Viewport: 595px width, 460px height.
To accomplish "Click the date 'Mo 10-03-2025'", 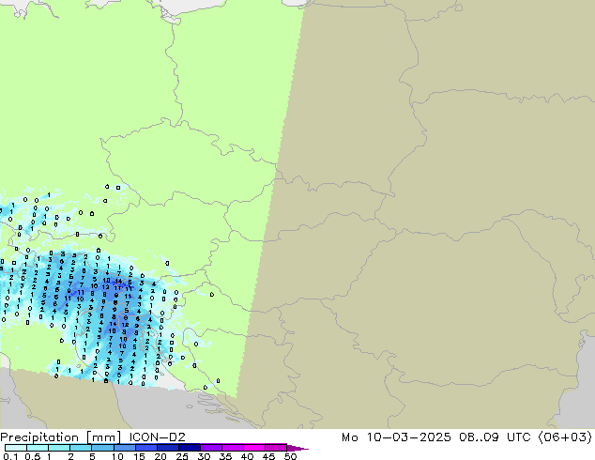I will [x=396, y=437].
